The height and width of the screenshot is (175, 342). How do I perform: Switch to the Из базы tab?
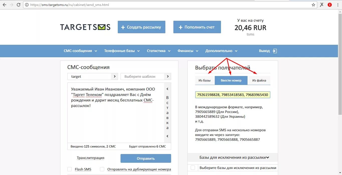pyautogui.click(x=205, y=80)
